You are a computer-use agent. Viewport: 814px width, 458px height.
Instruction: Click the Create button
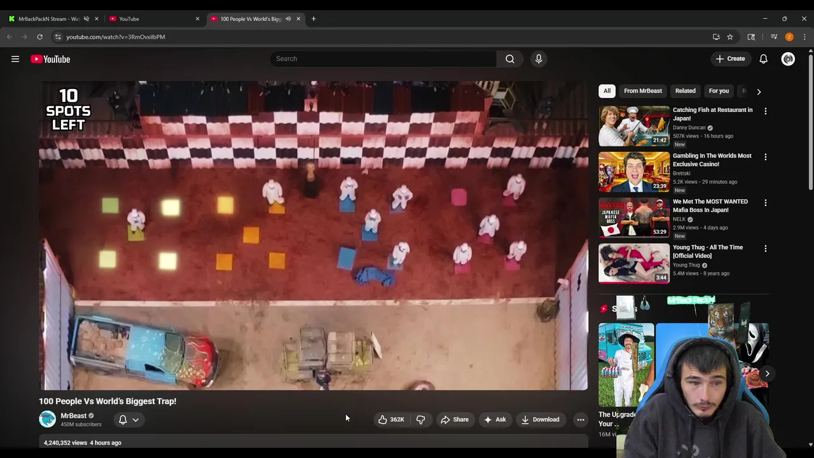coord(730,59)
